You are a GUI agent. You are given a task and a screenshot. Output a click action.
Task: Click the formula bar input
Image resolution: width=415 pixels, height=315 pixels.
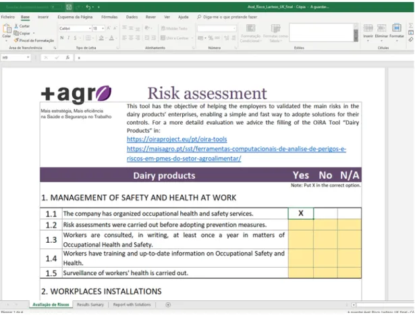(244, 57)
